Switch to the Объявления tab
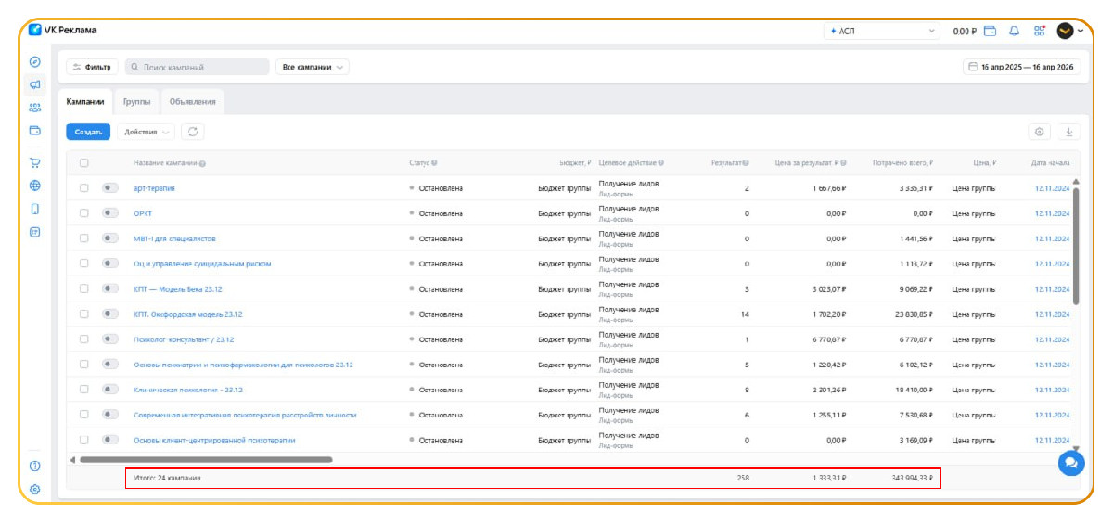This screenshot has height=525, width=1113. pyautogui.click(x=193, y=101)
